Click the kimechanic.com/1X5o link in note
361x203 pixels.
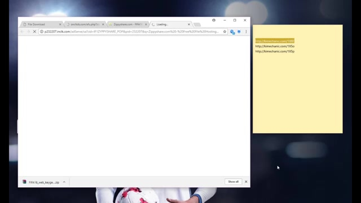pos(275,46)
